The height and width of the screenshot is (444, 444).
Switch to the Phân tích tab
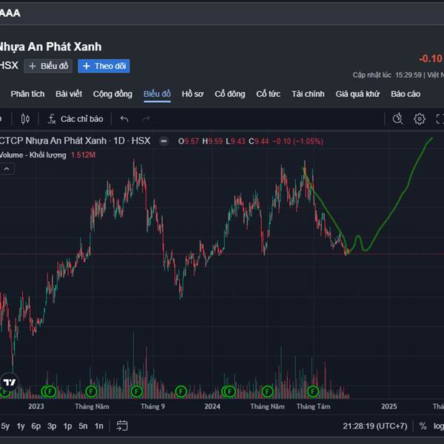pyautogui.click(x=27, y=94)
